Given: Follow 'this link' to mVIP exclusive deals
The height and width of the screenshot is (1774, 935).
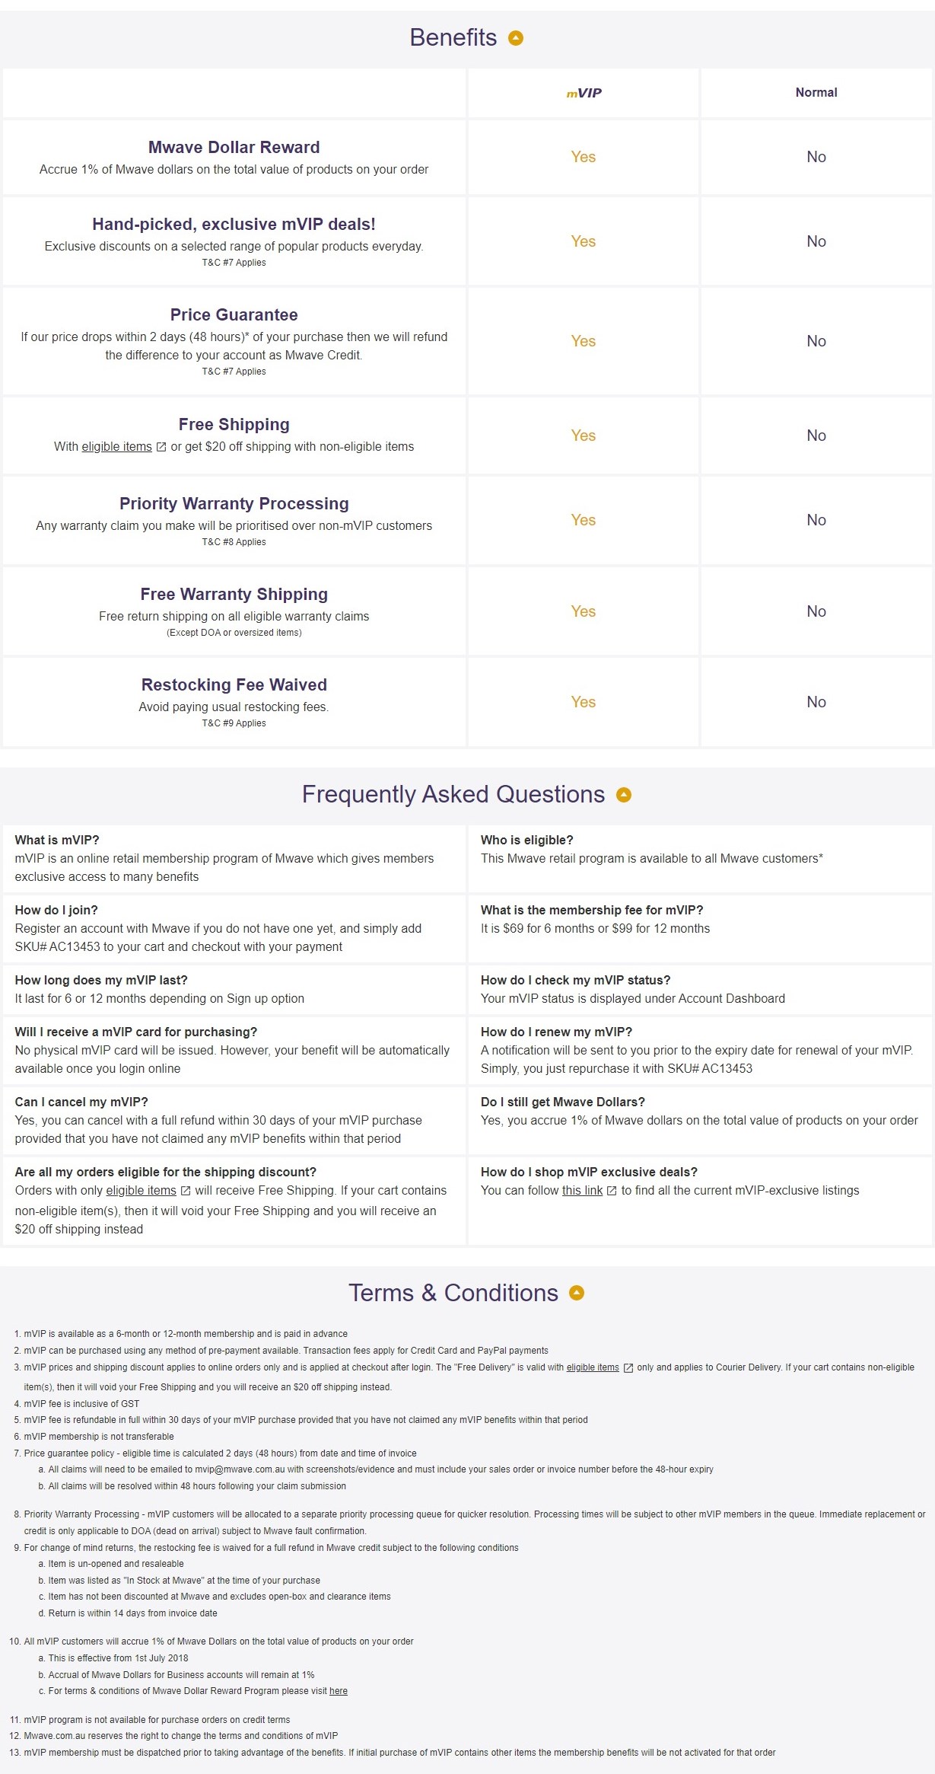Looking at the screenshot, I should pos(582,1191).
